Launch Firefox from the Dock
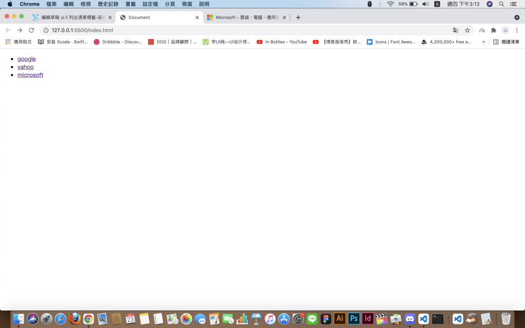This screenshot has width=525, height=328. click(x=74, y=319)
